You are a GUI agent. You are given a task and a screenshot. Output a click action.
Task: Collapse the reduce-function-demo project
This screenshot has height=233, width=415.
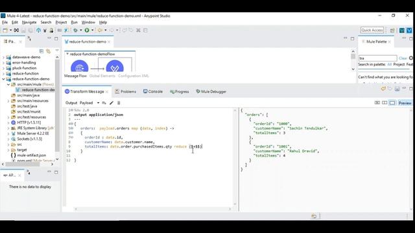pyautogui.click(x=3, y=79)
